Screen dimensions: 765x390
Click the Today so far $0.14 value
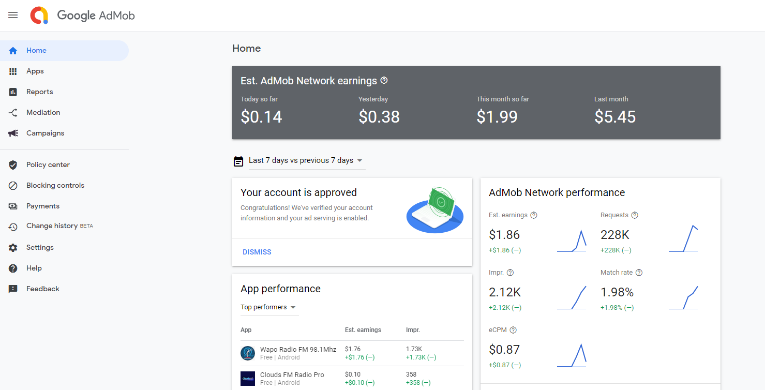click(261, 117)
